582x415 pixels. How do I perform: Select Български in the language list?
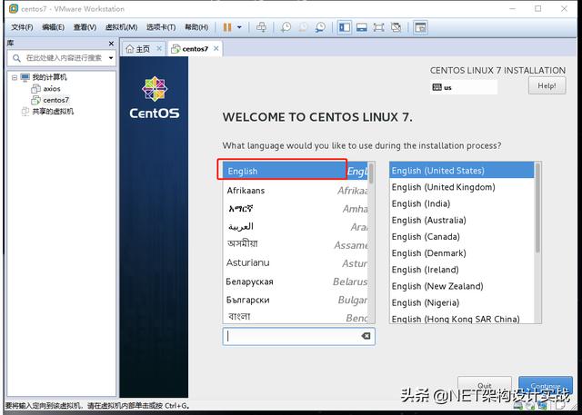(296, 300)
